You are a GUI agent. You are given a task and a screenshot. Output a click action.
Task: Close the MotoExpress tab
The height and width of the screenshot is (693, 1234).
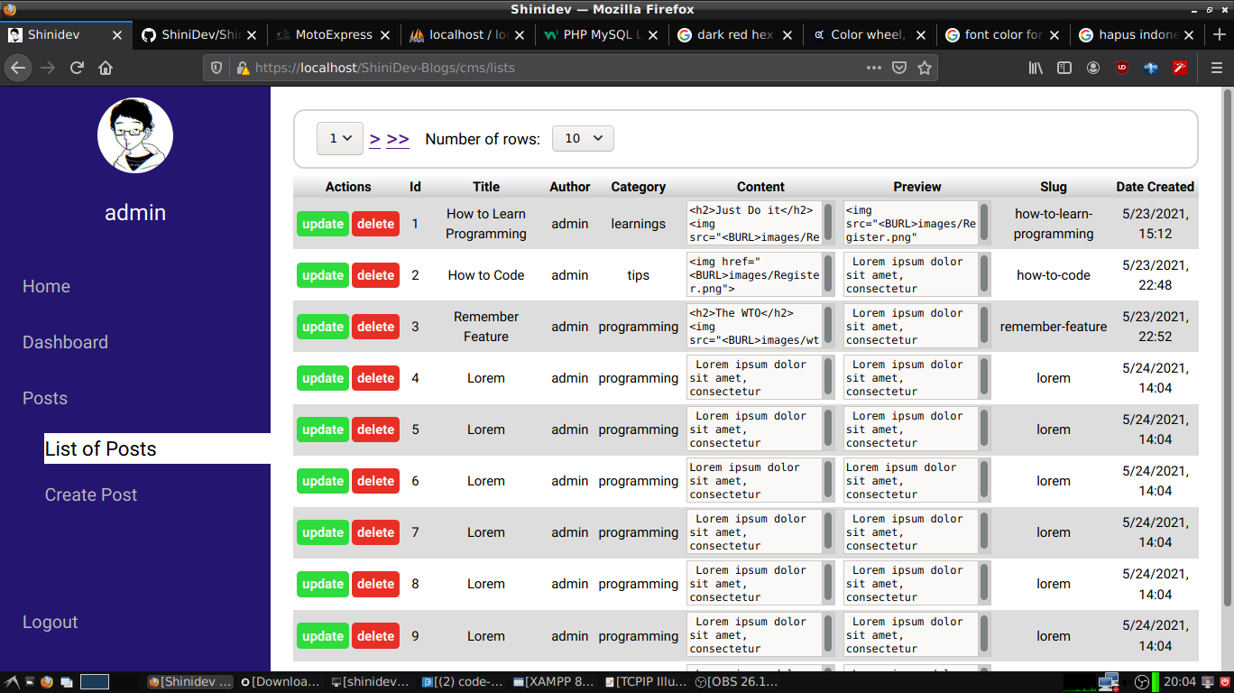pos(385,35)
